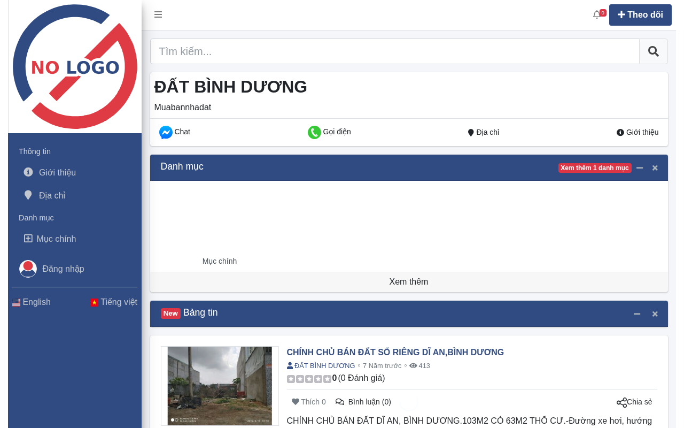
Task: Click the Chia sẻ share icon
Action: tap(621, 402)
